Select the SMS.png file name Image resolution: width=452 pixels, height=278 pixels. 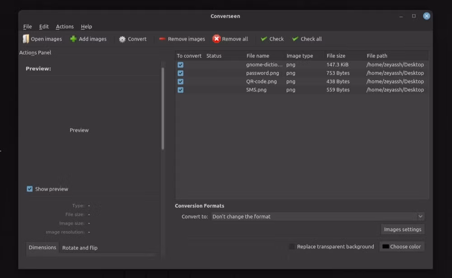click(x=256, y=90)
